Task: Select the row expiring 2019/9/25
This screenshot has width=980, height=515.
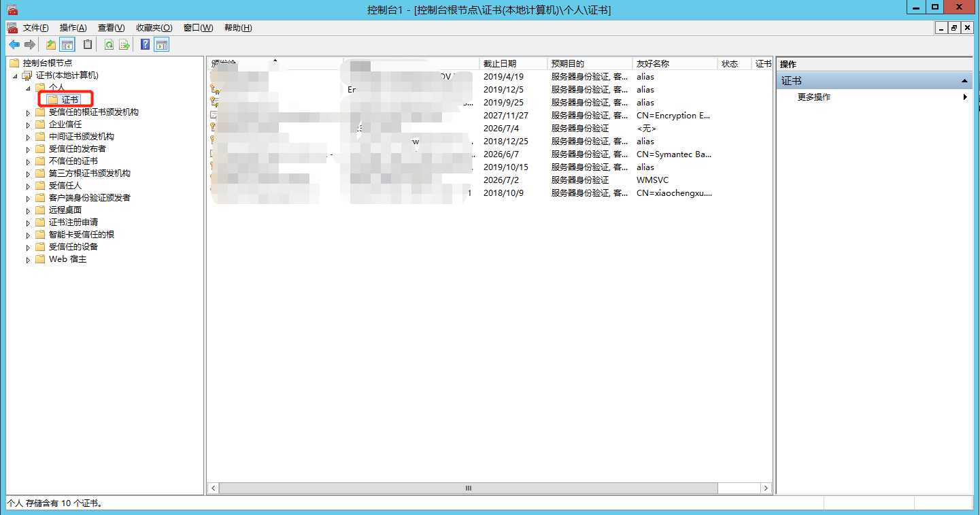Action: coord(489,103)
